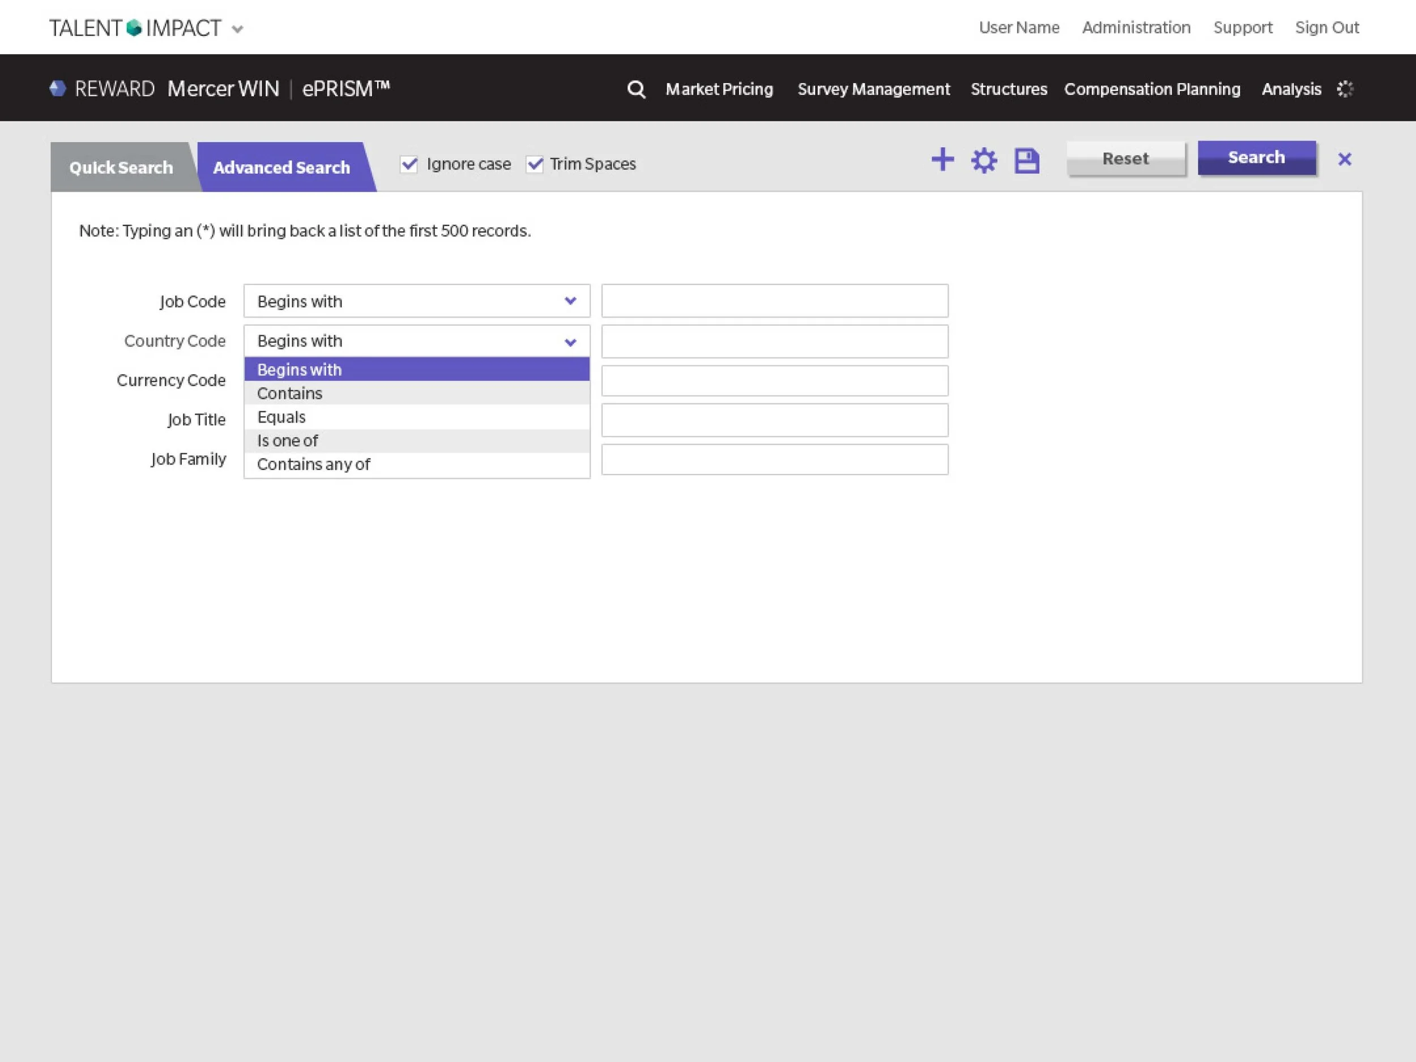Select 'Contains' option in dropdown list
Image resolution: width=1416 pixels, height=1062 pixels.
tap(417, 393)
